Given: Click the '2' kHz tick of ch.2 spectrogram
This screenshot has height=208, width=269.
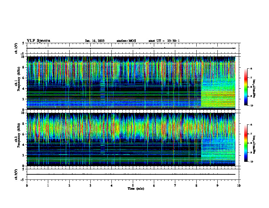Looking at the screenshot, I should tap(24, 155).
